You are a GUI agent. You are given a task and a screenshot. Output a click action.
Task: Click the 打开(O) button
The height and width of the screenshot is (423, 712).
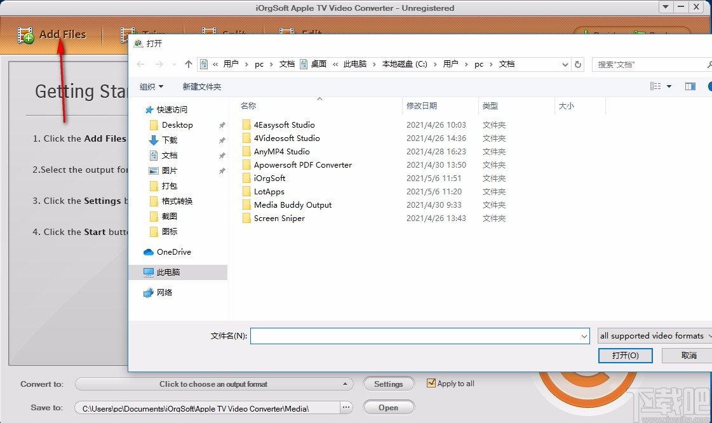click(x=625, y=355)
